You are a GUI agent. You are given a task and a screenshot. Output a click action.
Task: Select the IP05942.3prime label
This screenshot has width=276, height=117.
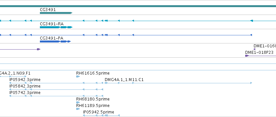pyautogui.click(x=25, y=80)
